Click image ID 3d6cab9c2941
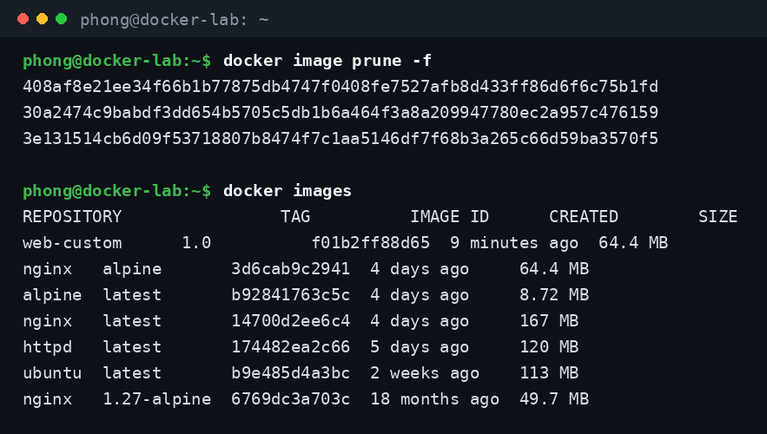767x434 pixels. (291, 269)
